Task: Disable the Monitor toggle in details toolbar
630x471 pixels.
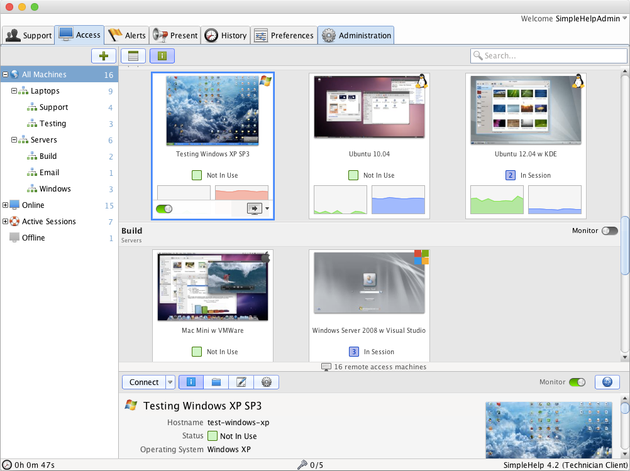Action: pos(577,382)
